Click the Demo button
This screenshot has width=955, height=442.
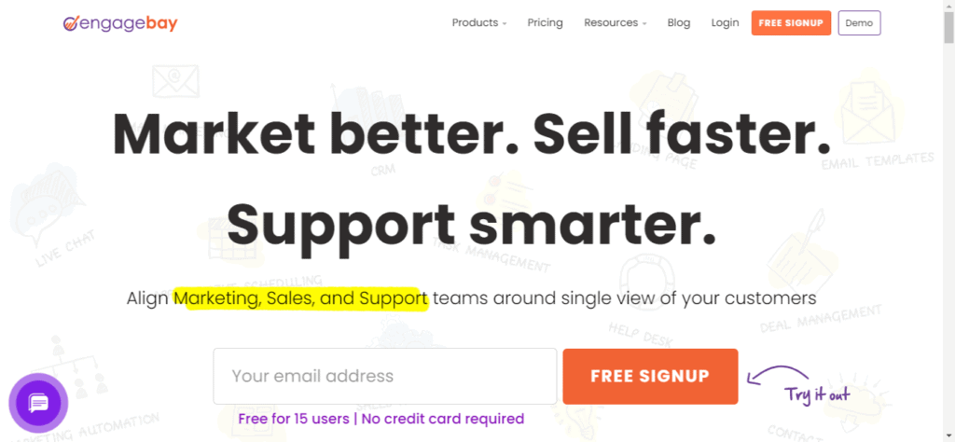pyautogui.click(x=859, y=23)
